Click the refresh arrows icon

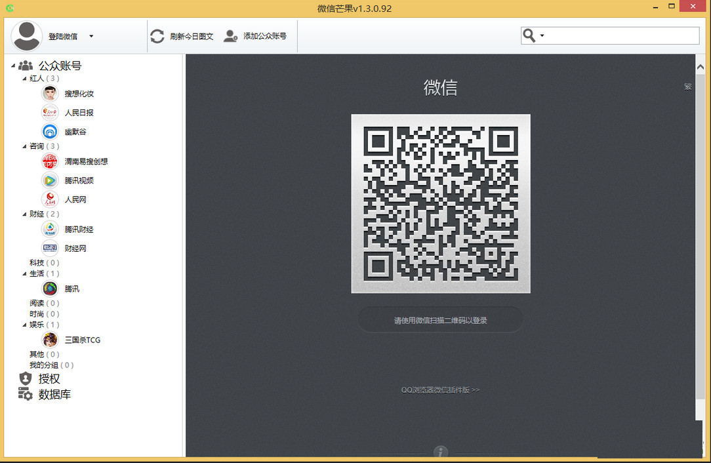[x=157, y=36]
